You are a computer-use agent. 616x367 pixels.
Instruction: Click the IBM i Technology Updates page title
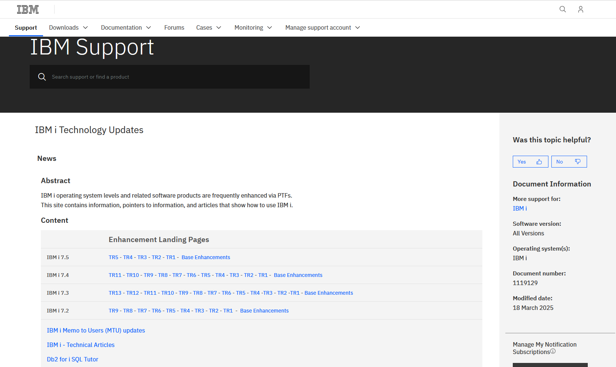coord(89,130)
